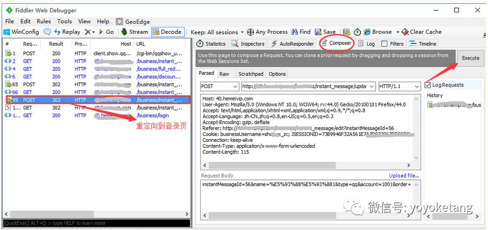
Task: Sort sessions by Host column header
Action: click(112, 44)
